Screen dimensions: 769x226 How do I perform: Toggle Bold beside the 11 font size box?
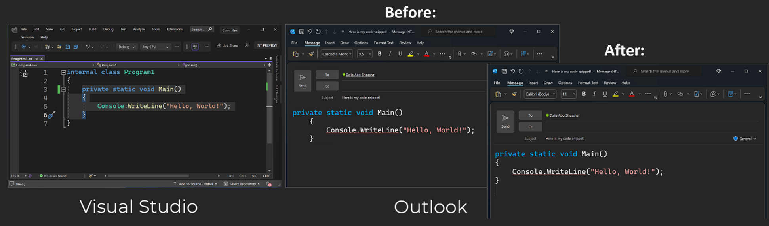click(x=584, y=94)
